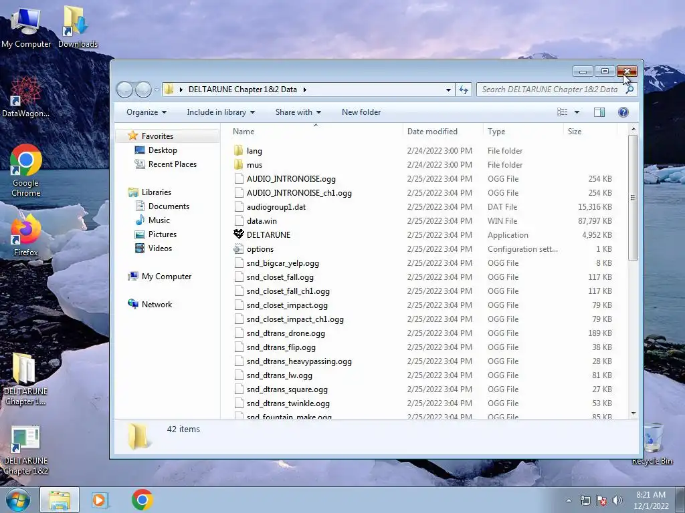The image size is (685, 513).
Task: Open the Include in library menu
Action: (221, 112)
